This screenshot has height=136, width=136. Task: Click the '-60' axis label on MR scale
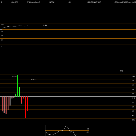pos(133,111)
